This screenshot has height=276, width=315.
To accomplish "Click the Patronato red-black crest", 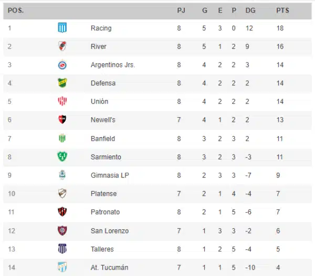I will [62, 212].
